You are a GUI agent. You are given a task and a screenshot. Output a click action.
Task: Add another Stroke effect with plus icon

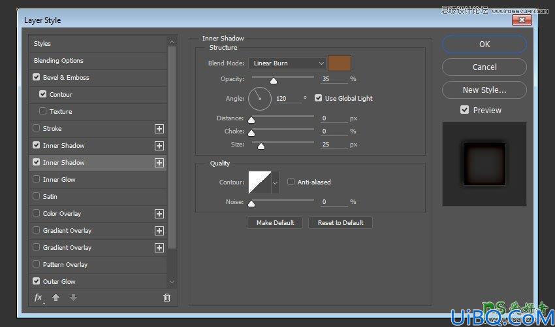[159, 129]
